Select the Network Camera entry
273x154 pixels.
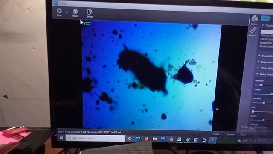pos(266,46)
